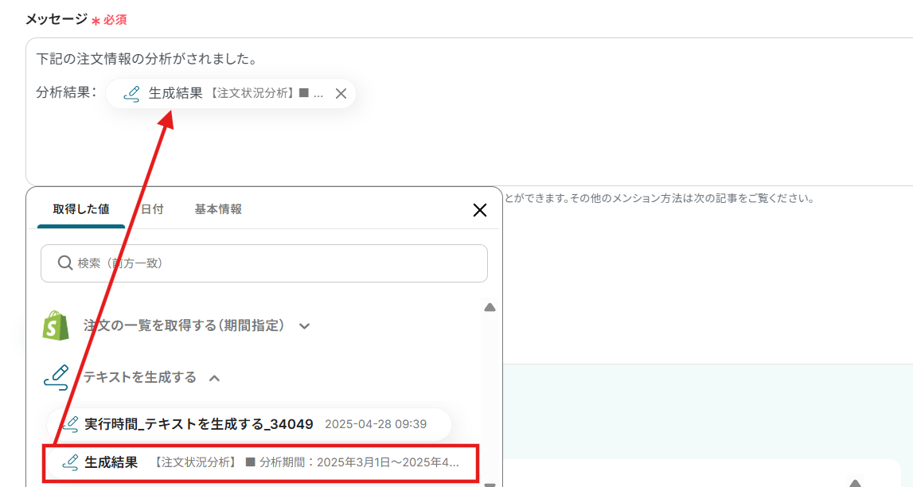Click the Shopify bag icon
Image resolution: width=913 pixels, height=487 pixels.
[56, 325]
